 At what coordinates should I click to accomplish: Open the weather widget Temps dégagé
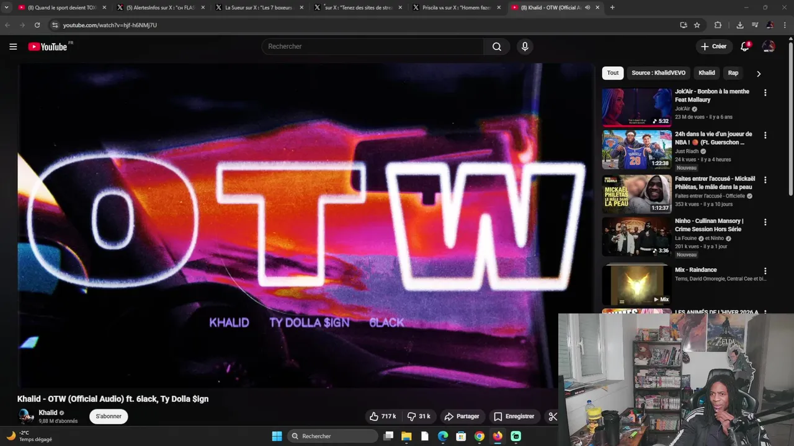(x=29, y=436)
